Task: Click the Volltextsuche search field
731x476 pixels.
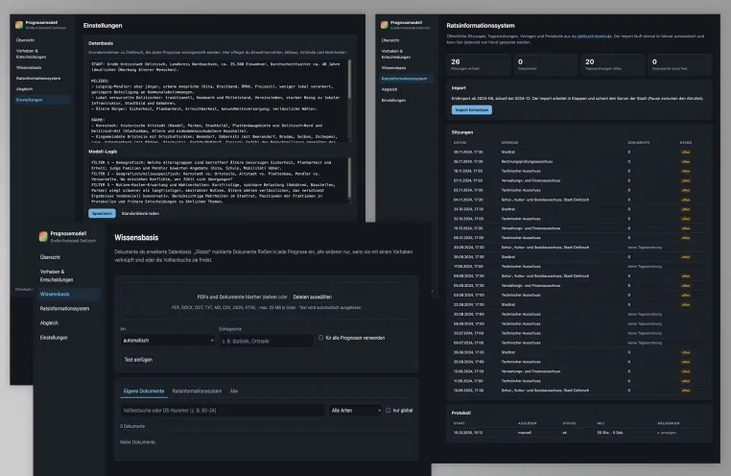Action: click(223, 411)
